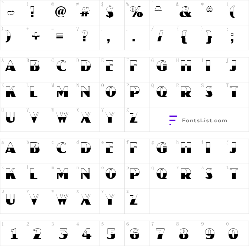Select the uppercase M glyph
Image resolution: width=249 pixels, height=246 pixels.
(62, 92)
